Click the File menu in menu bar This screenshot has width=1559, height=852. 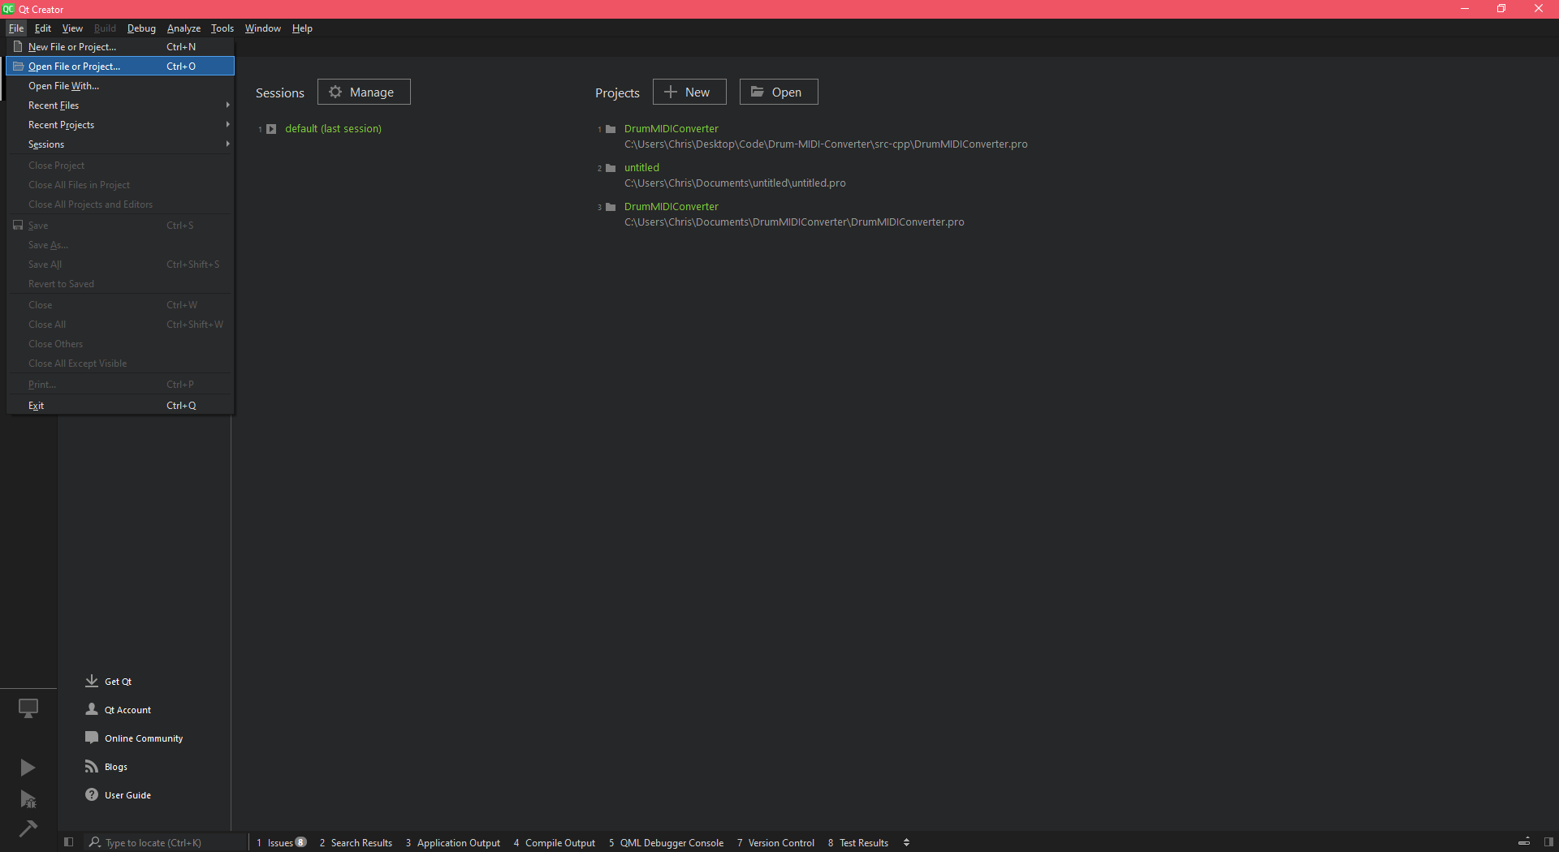tap(16, 28)
